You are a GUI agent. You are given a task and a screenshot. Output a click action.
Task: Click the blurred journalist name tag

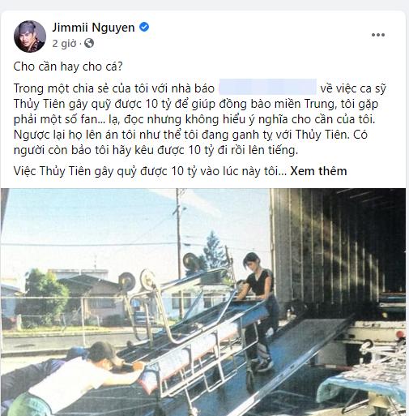[267, 87]
